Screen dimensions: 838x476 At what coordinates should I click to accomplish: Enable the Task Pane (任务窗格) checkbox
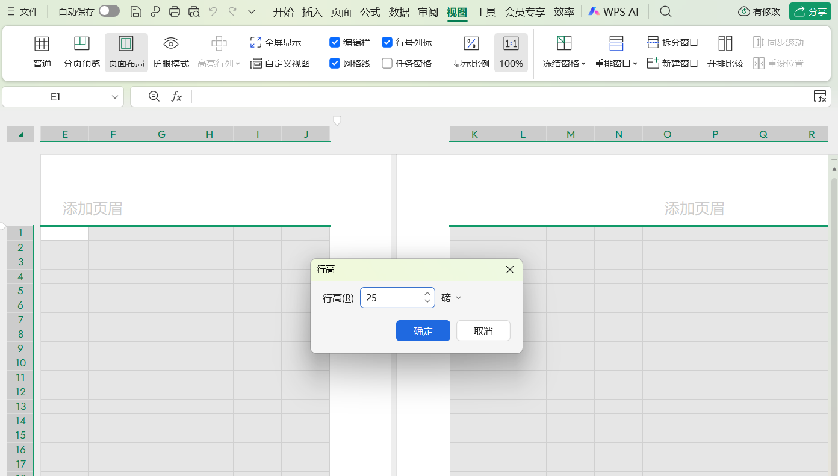click(x=387, y=63)
